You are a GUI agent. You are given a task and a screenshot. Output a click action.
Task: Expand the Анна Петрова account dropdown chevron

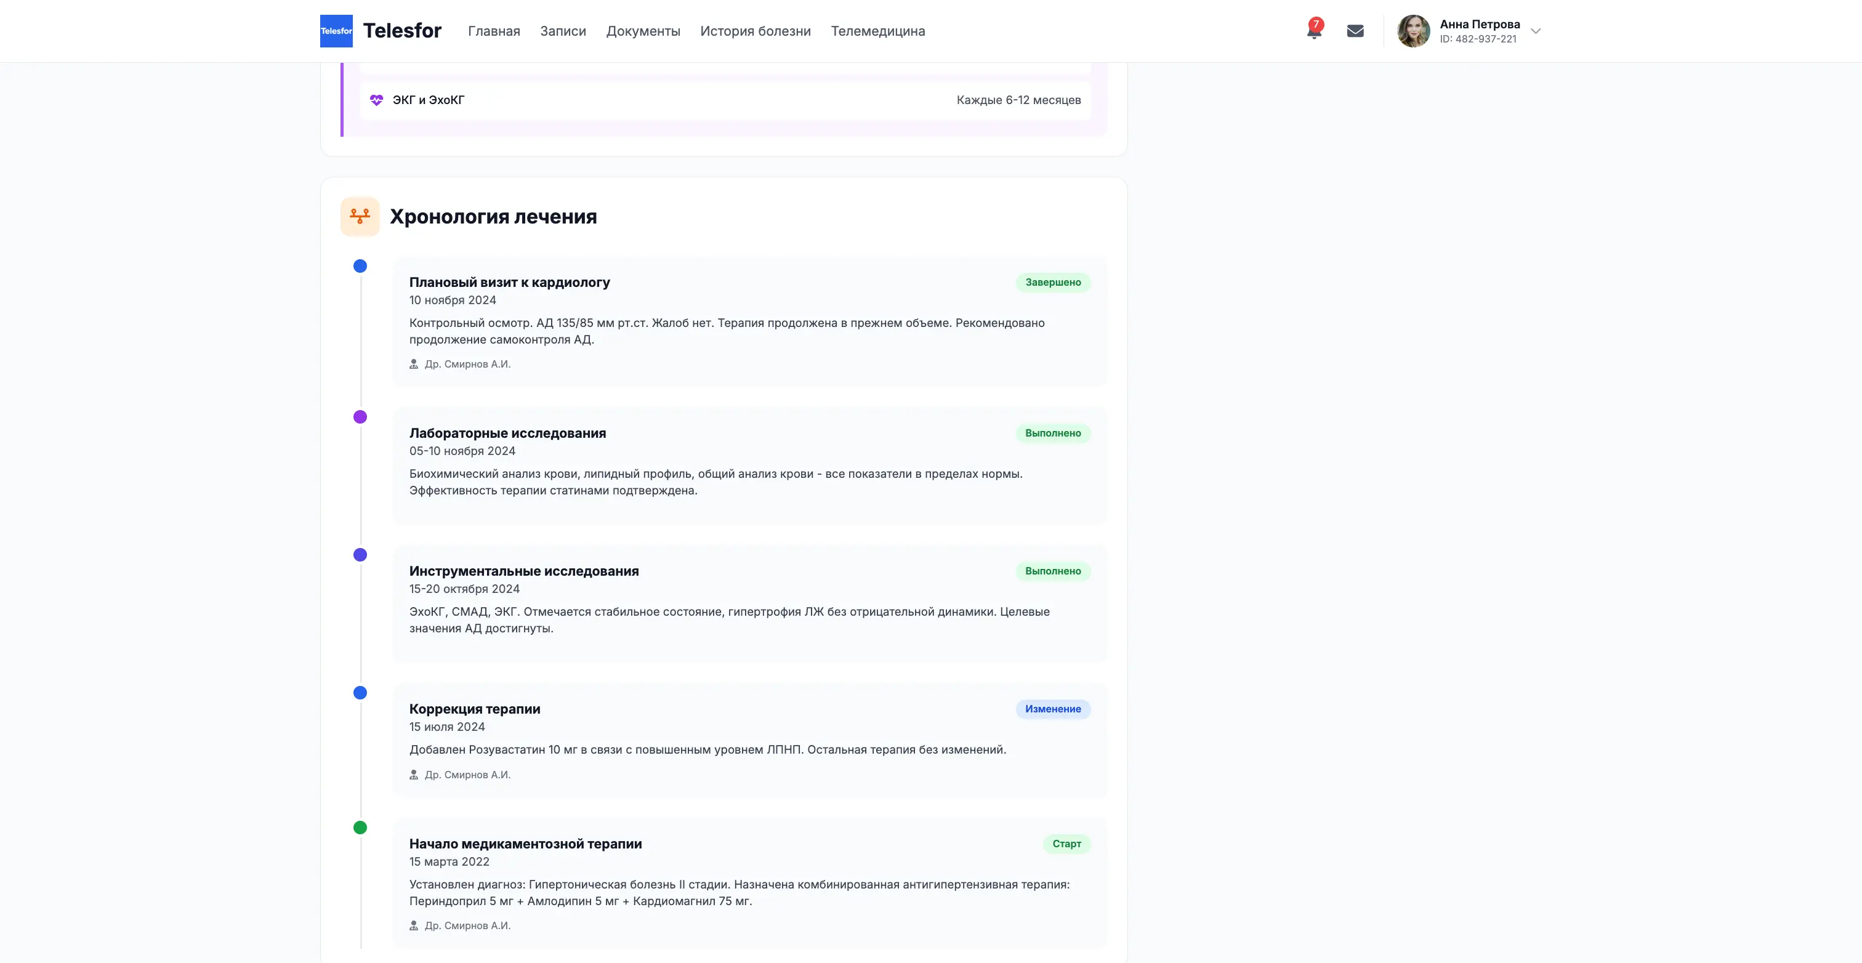pos(1536,31)
